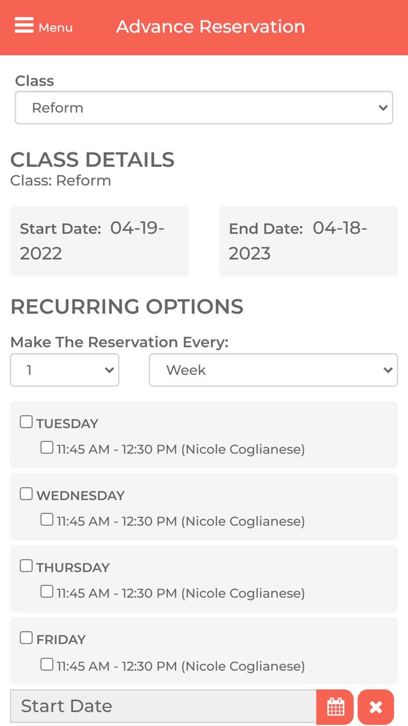Select Wednesday 11:45 AM time slot checkbox
Image resolution: width=408 pixels, height=726 pixels.
click(47, 519)
